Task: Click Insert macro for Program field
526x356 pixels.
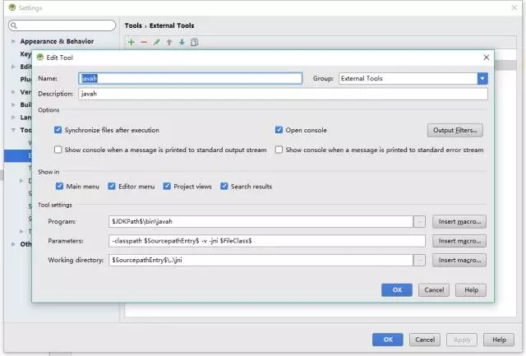Action: [x=459, y=221]
